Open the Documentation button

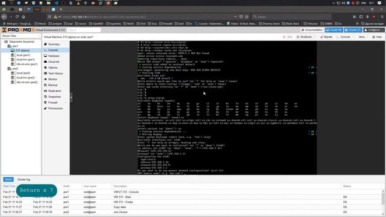(312, 30)
